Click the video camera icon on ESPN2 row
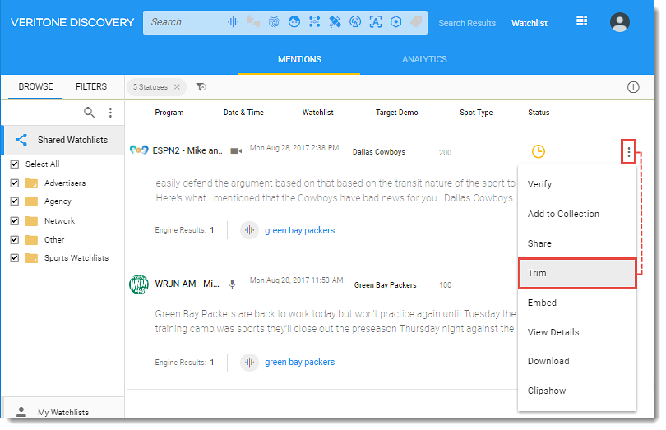 pos(236,150)
